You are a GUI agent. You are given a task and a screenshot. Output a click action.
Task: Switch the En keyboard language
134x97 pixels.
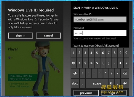tap(112, 83)
